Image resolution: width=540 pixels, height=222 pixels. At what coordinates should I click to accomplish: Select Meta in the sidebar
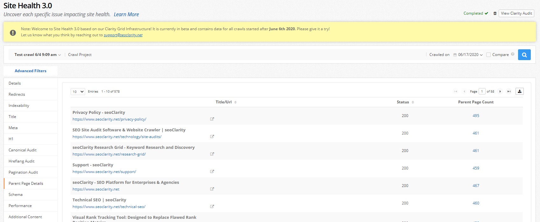[31, 128]
